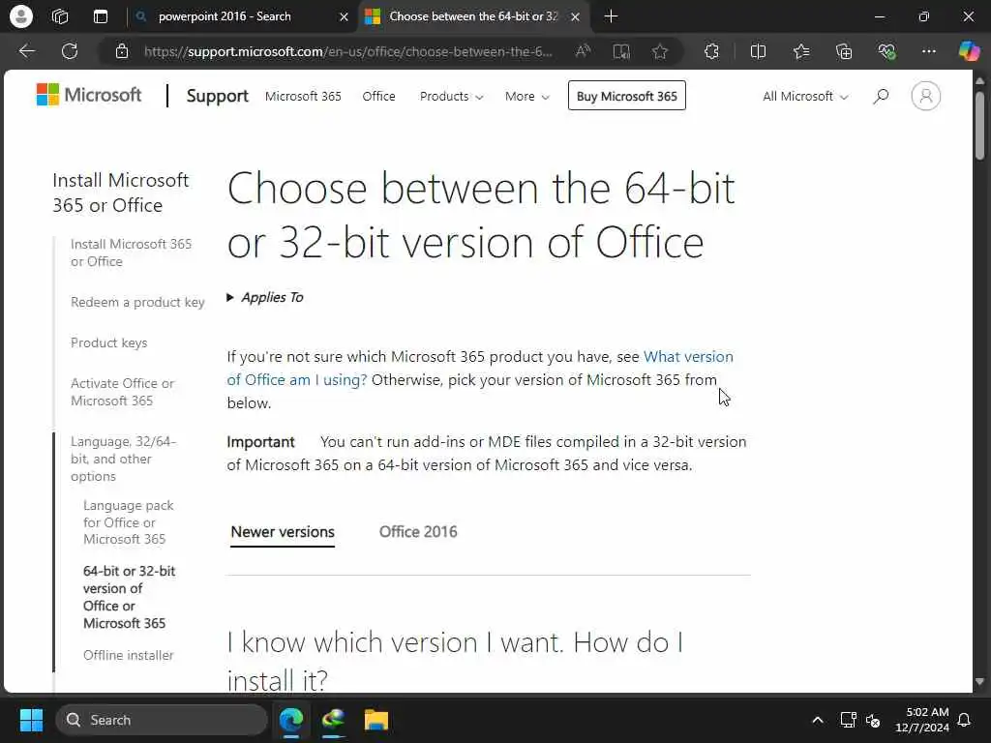Viewport: 991px width, 743px height.
Task: Open the network status tray icon
Action: pos(848,720)
